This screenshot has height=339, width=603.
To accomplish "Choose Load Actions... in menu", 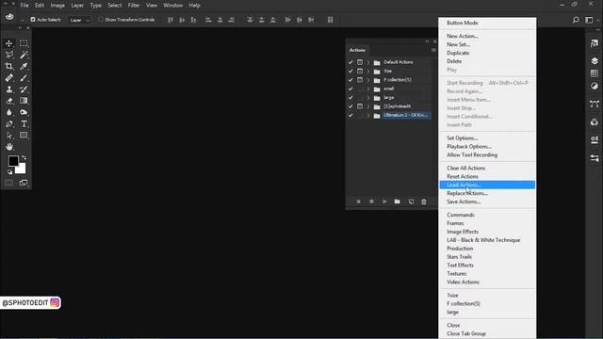I will tap(487, 185).
